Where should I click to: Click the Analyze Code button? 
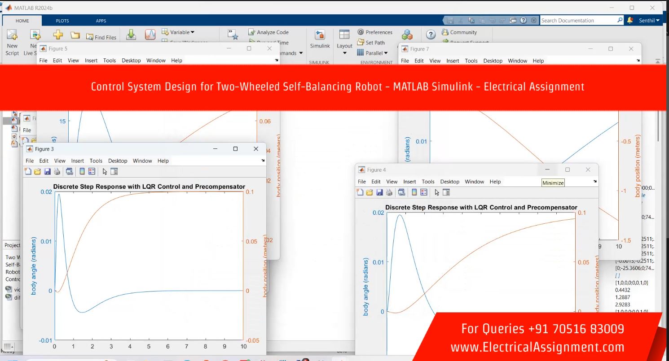click(268, 32)
